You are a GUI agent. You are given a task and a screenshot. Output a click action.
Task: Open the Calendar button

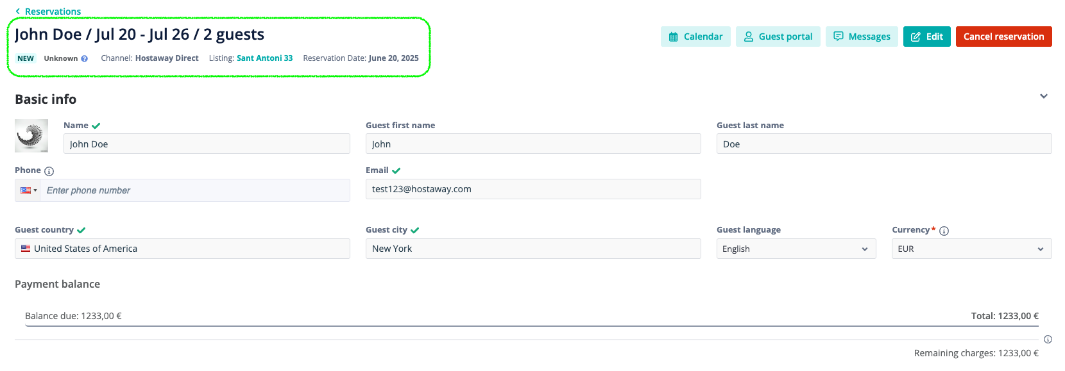tap(695, 37)
